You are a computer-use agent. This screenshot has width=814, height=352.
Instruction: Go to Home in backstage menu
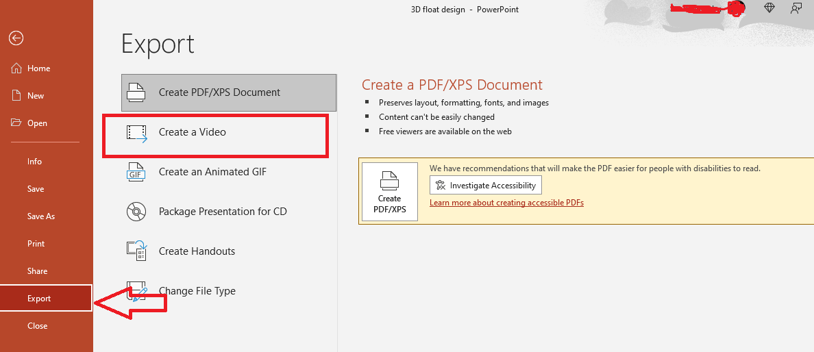tap(47, 68)
